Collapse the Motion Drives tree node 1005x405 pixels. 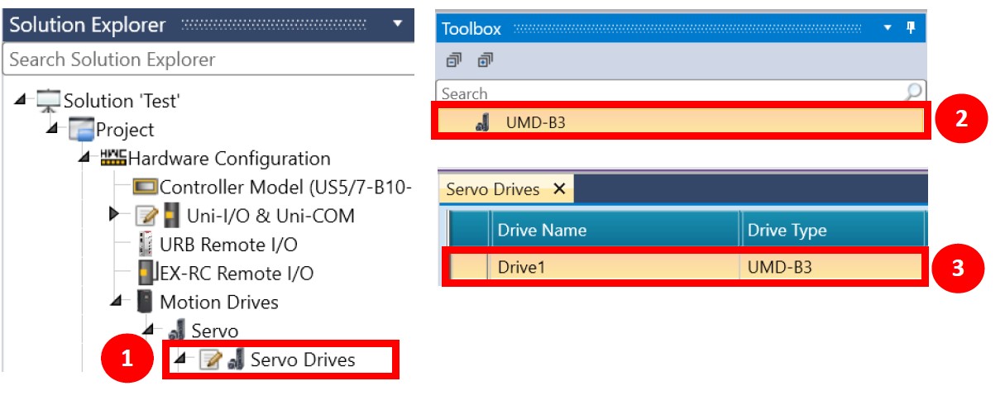(x=115, y=302)
